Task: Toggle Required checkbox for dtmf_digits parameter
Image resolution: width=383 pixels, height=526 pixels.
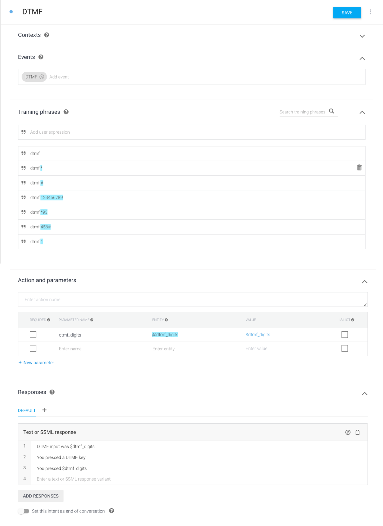Action: click(x=33, y=335)
